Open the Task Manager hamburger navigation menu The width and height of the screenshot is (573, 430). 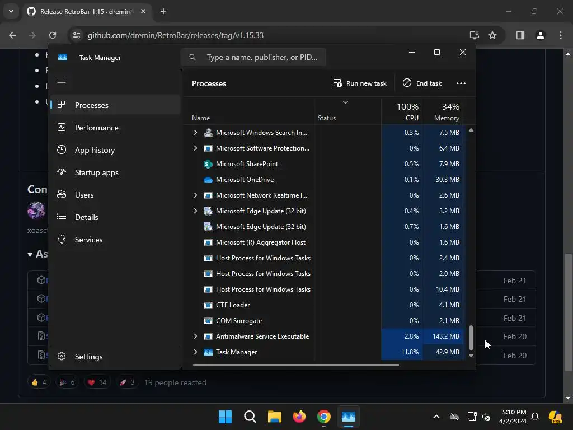62,82
